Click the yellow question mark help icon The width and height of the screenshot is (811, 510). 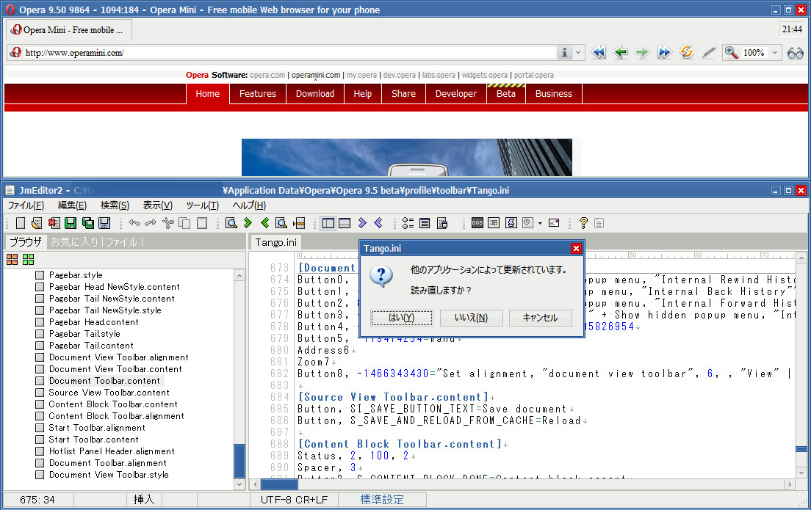click(x=583, y=222)
